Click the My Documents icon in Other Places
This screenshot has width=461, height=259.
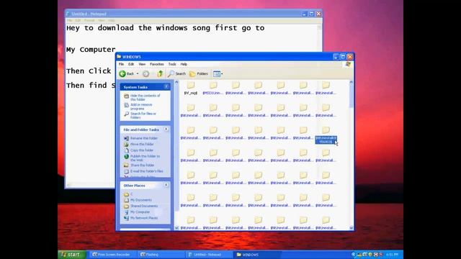(126, 200)
